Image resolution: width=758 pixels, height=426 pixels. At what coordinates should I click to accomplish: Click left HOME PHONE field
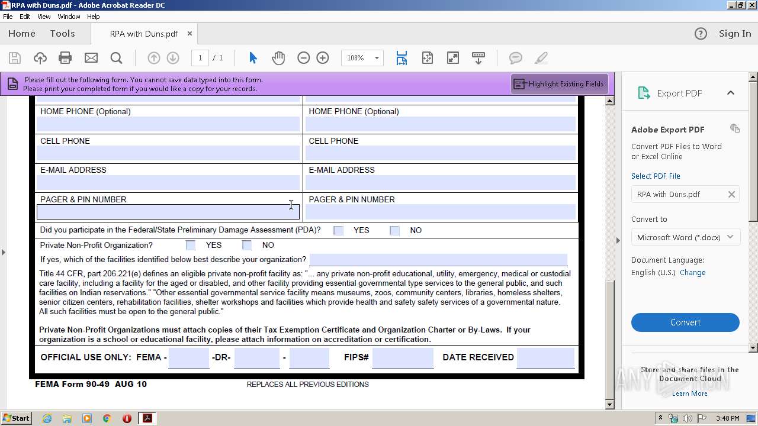pyautogui.click(x=168, y=124)
